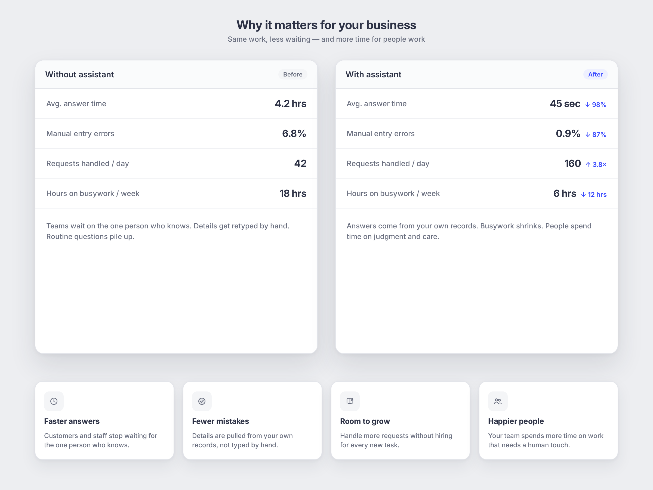Click the 0.9% value
Screen dimensions: 653x490
point(568,133)
